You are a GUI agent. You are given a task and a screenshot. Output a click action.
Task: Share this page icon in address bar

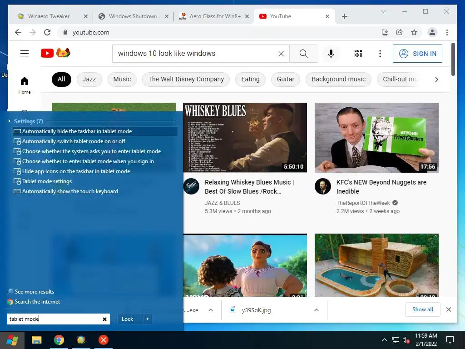(x=400, y=32)
